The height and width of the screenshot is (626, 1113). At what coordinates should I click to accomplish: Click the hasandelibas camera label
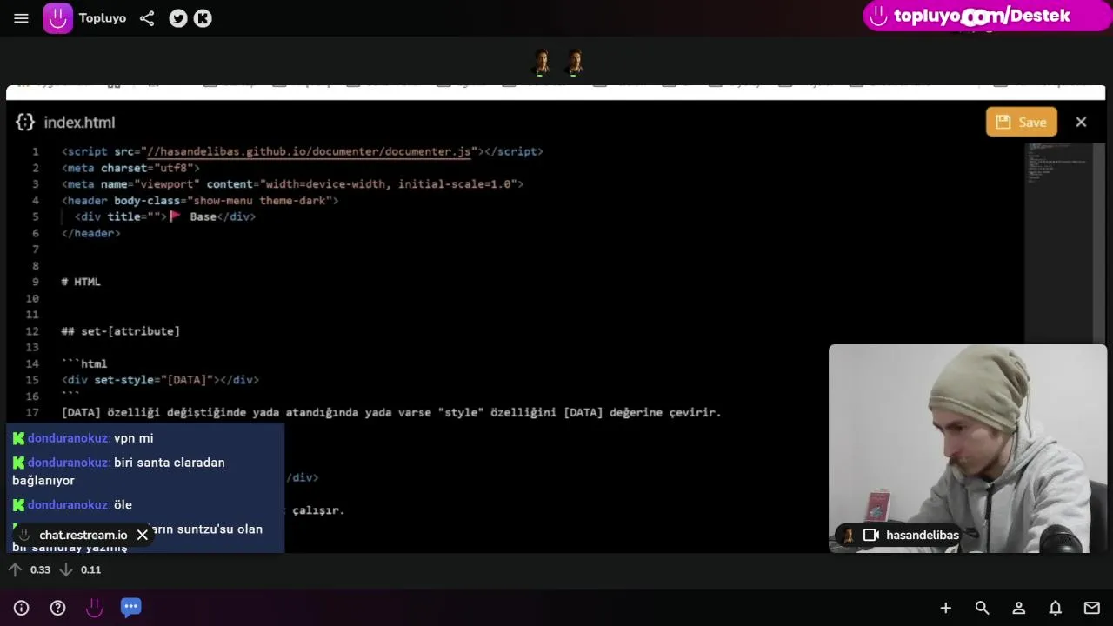pyautogui.click(x=923, y=535)
